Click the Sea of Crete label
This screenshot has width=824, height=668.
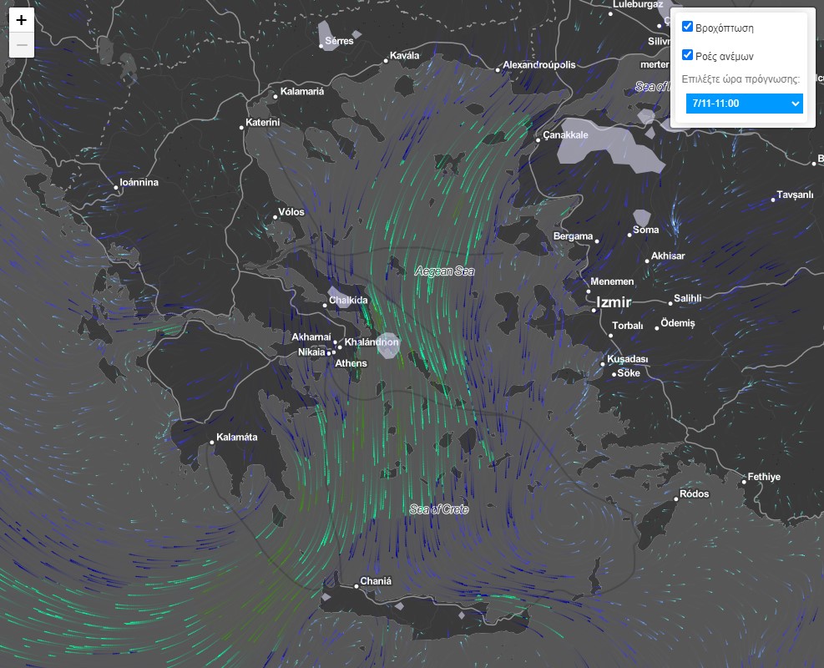(438, 509)
